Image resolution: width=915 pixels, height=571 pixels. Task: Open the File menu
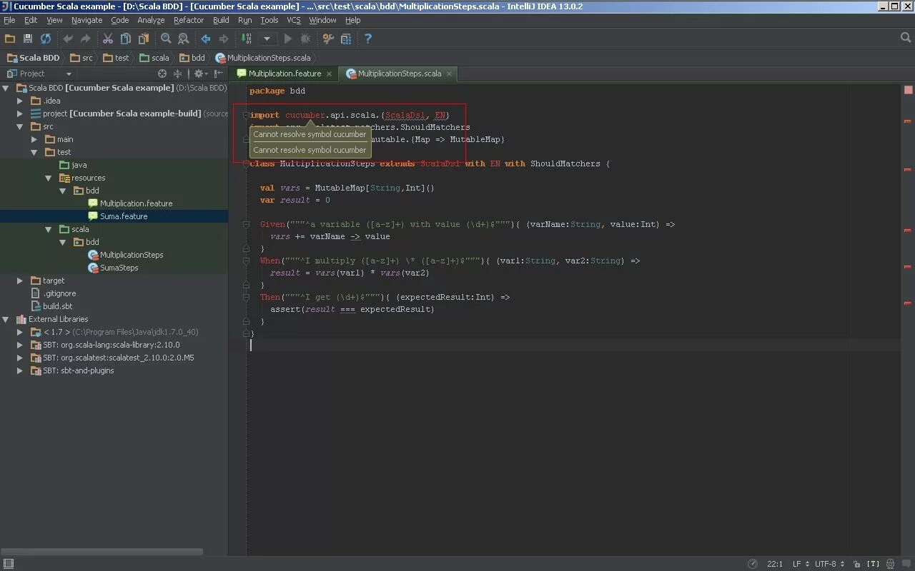point(9,20)
